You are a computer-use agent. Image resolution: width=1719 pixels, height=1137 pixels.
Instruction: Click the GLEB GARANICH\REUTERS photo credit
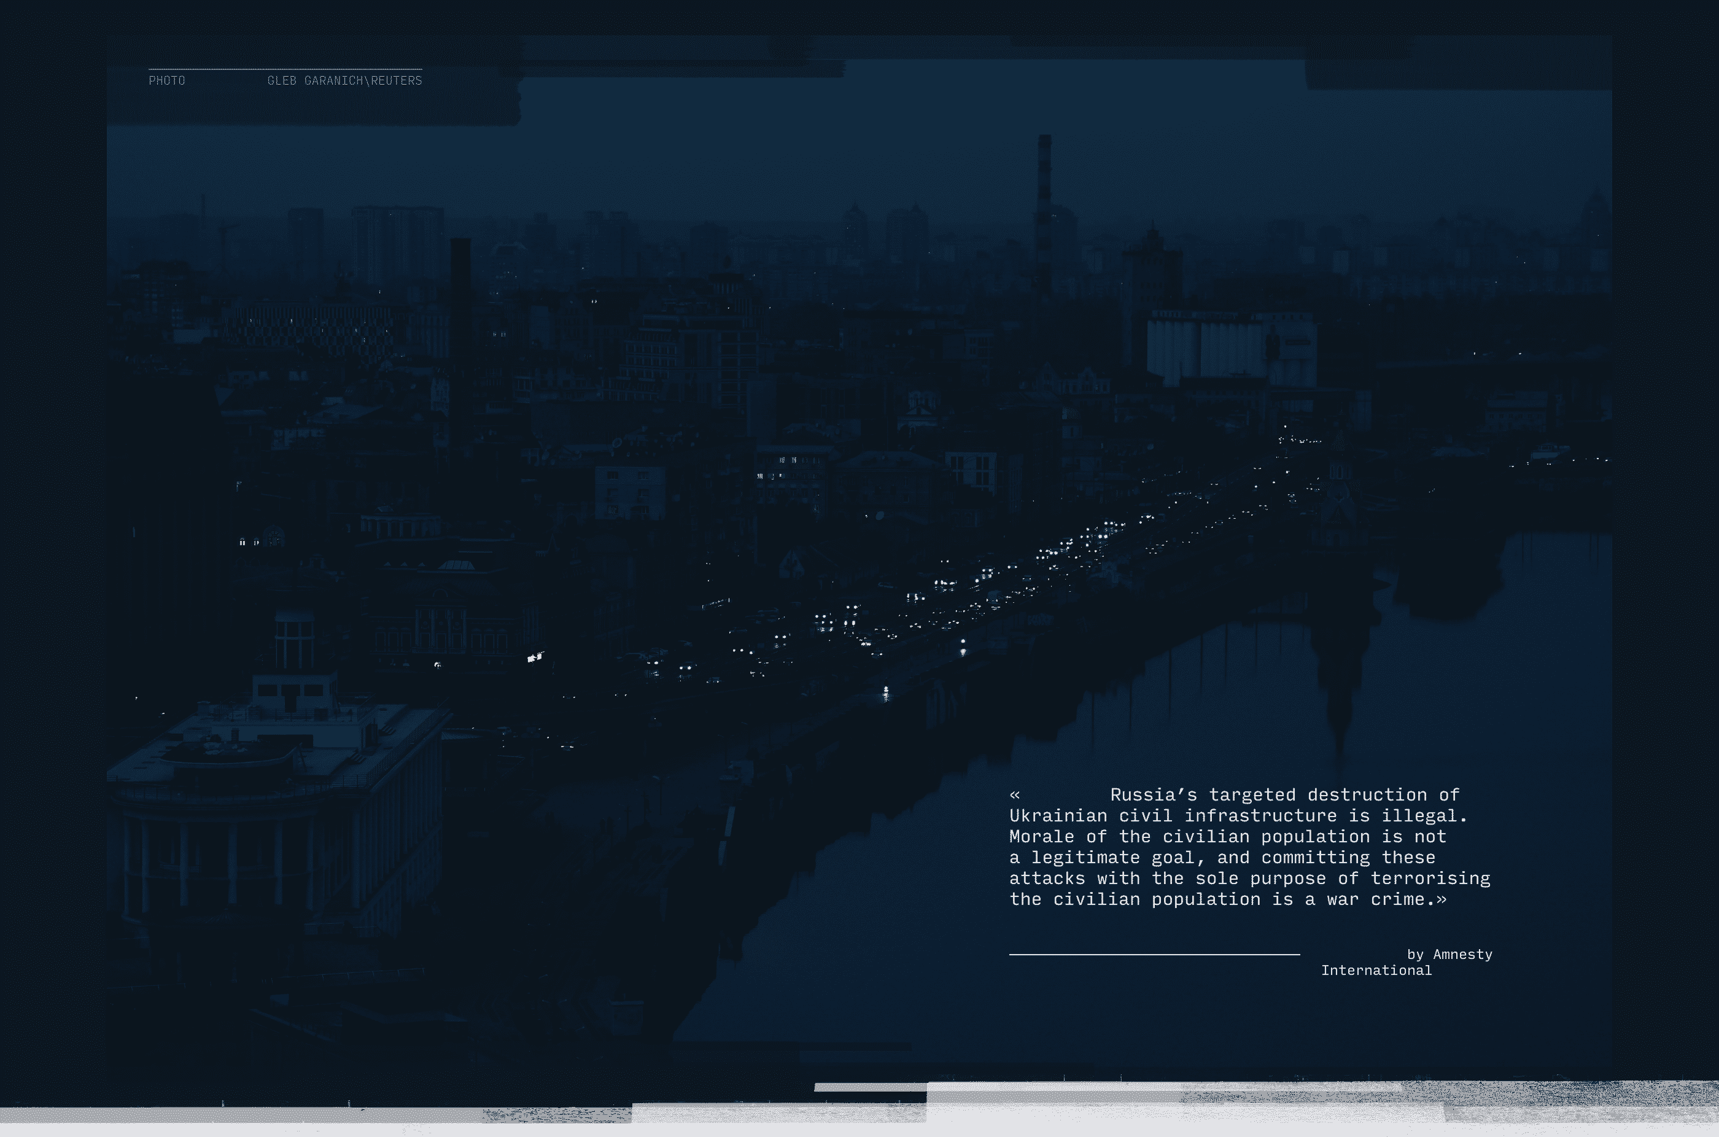click(x=344, y=80)
